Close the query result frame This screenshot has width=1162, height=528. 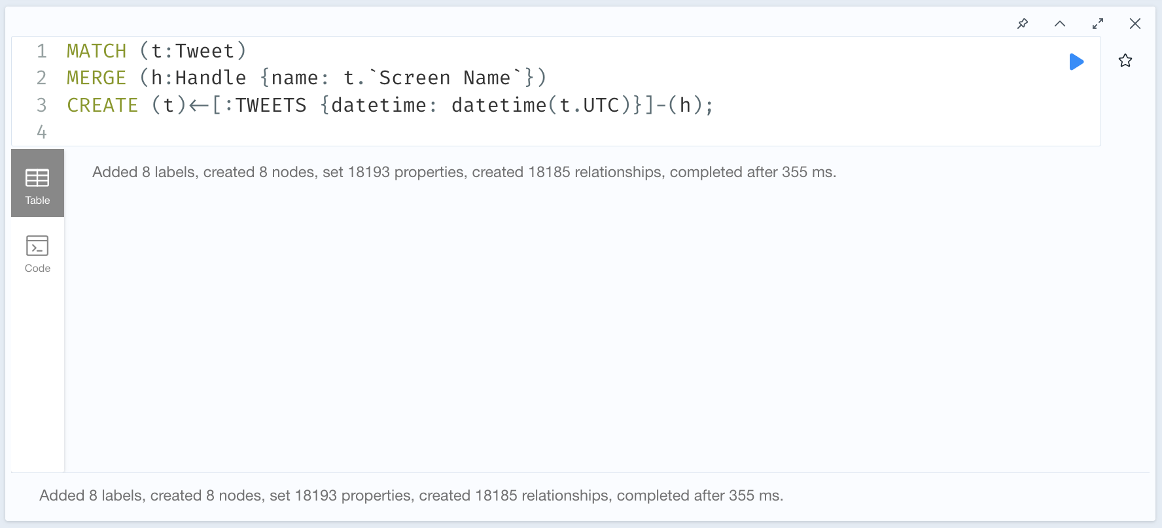click(1135, 24)
